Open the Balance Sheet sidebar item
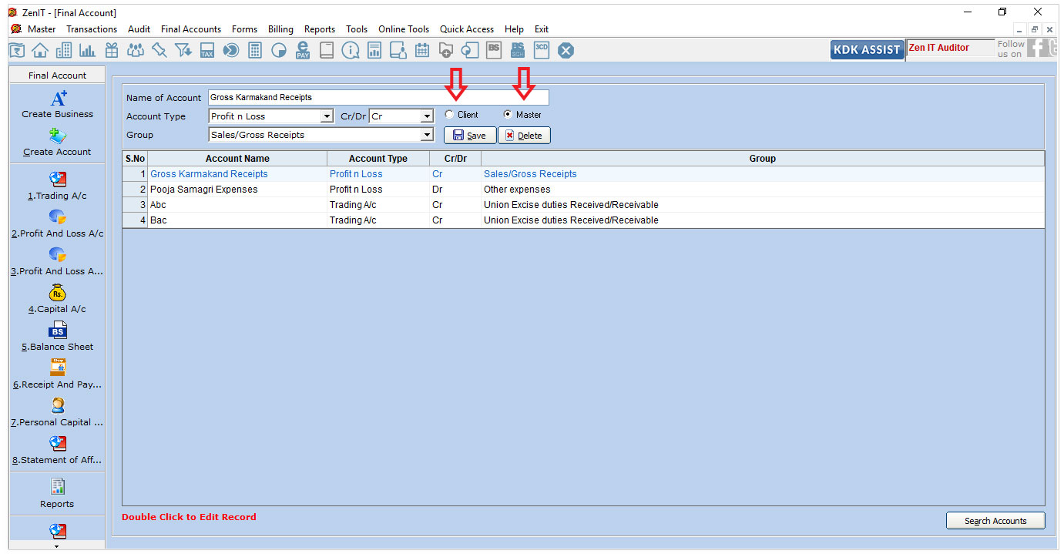This screenshot has height=554, width=1064. tap(58, 337)
